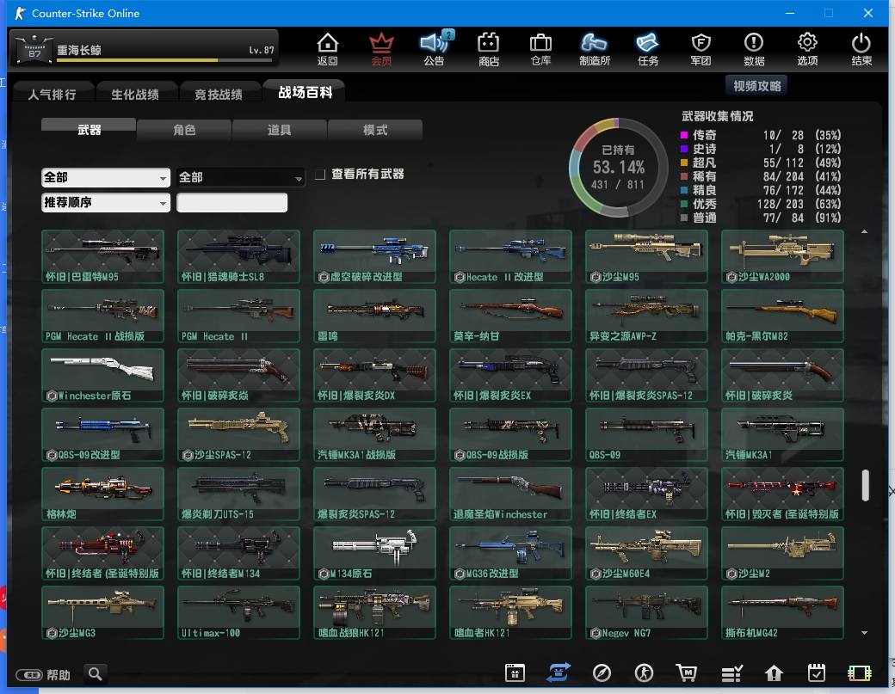Select the 虚空破碎改进型 weapon card
This screenshot has width=895, height=694.
[374, 256]
